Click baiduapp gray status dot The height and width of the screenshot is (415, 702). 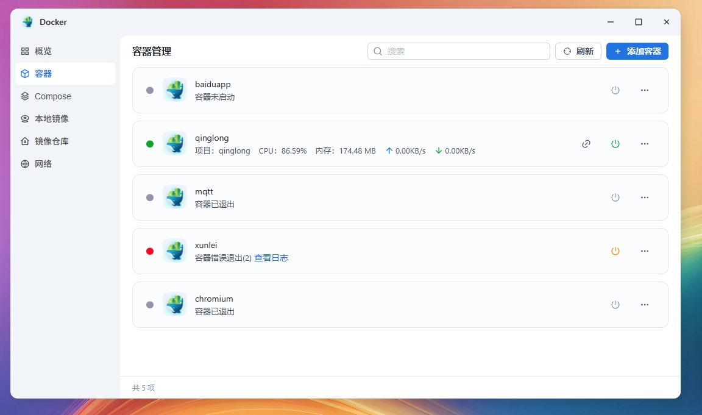[150, 90]
